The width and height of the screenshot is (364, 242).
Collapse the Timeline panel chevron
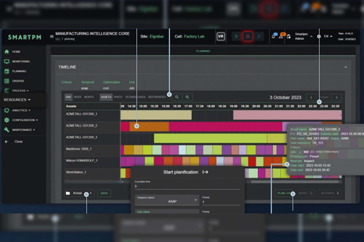coord(345,67)
